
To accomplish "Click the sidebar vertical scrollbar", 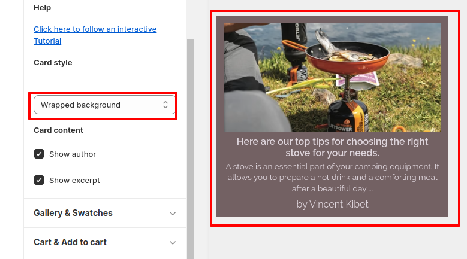I will 190,150.
